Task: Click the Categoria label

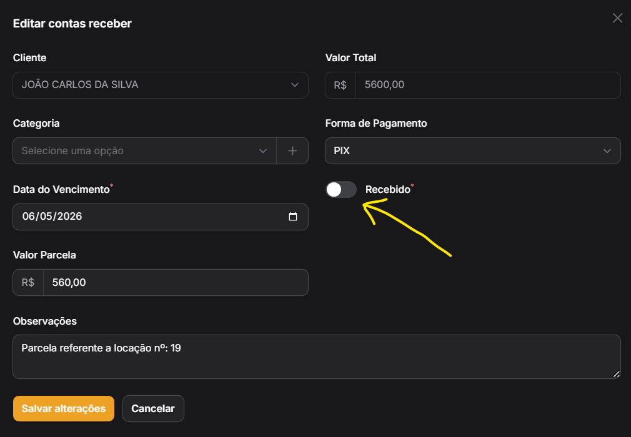Action: tap(36, 124)
